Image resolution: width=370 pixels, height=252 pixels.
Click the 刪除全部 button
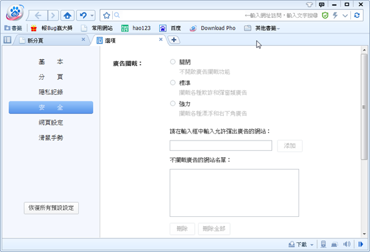click(214, 229)
